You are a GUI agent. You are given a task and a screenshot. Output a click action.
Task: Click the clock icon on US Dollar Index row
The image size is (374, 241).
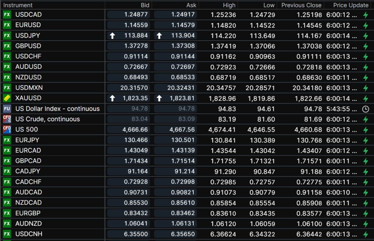(x=365, y=109)
